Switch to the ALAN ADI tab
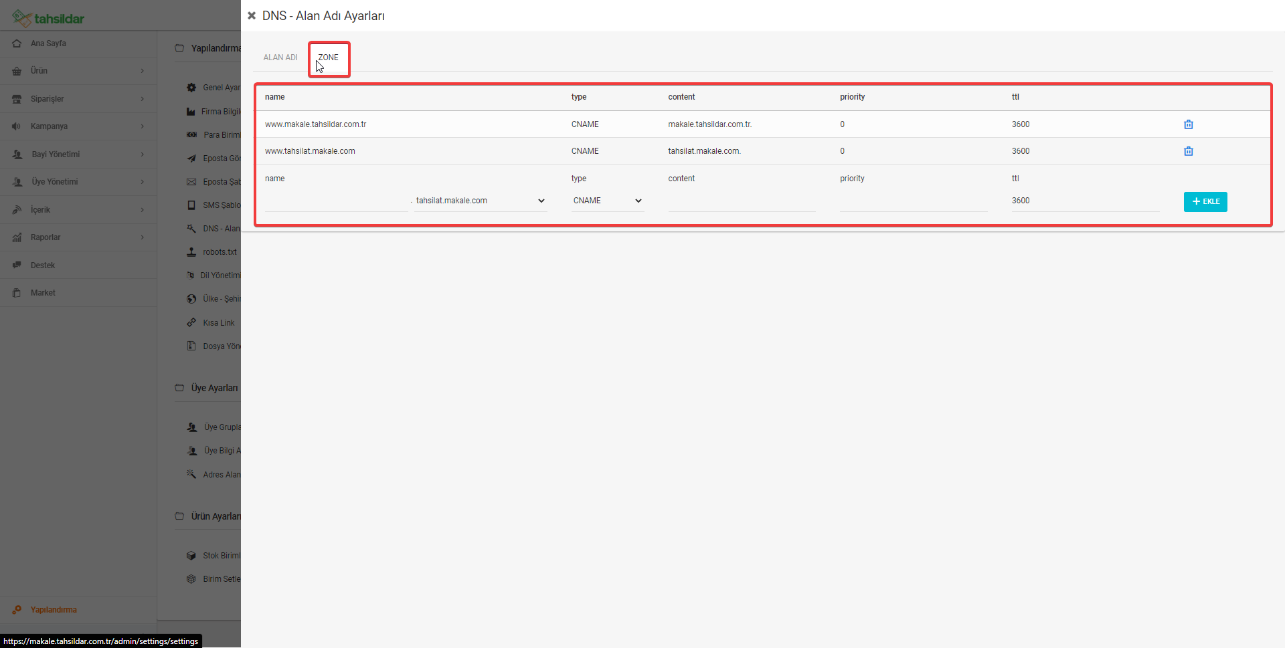Image resolution: width=1285 pixels, height=648 pixels. point(280,58)
